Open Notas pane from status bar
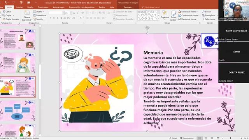The width and height of the screenshot is (249, 140). tap(173, 138)
